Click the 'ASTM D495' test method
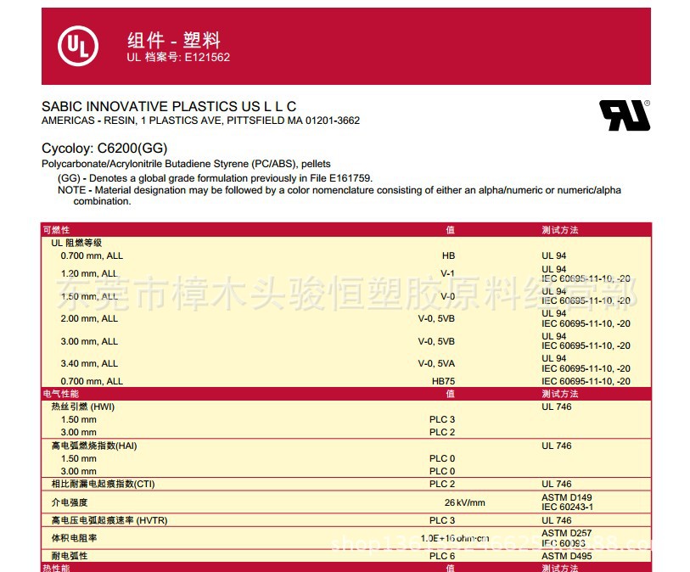690x572 pixels. pos(566,556)
